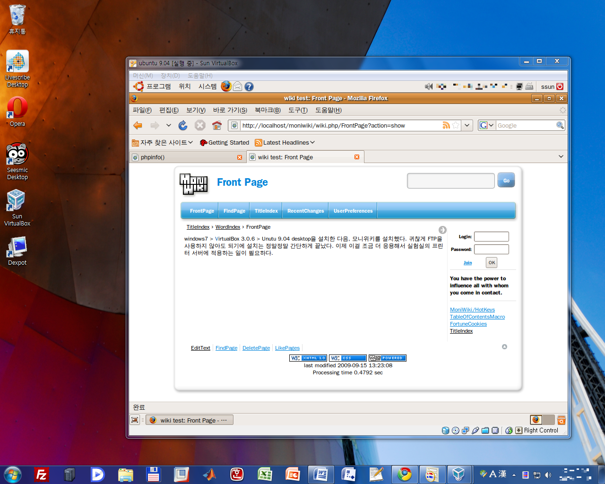This screenshot has width=605, height=484.
Task: Open the help icon in Ubuntu panel
Action: coord(249,86)
